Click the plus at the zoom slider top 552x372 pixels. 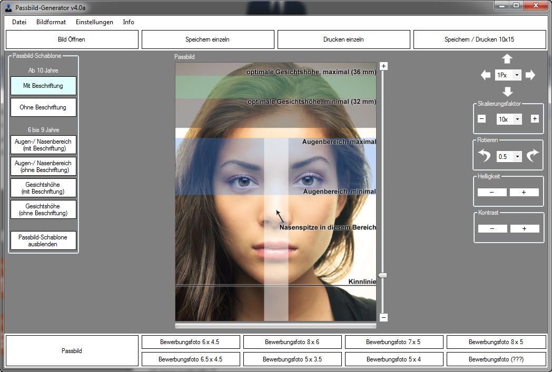tap(383, 65)
